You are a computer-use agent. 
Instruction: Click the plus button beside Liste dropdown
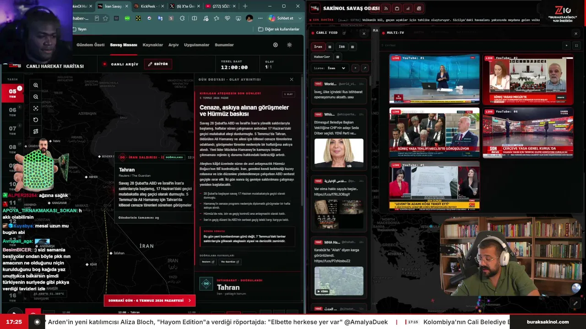coord(355,68)
